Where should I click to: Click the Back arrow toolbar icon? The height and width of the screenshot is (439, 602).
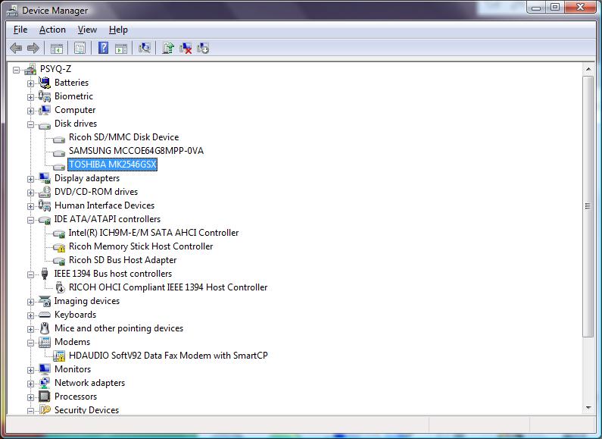click(x=16, y=48)
